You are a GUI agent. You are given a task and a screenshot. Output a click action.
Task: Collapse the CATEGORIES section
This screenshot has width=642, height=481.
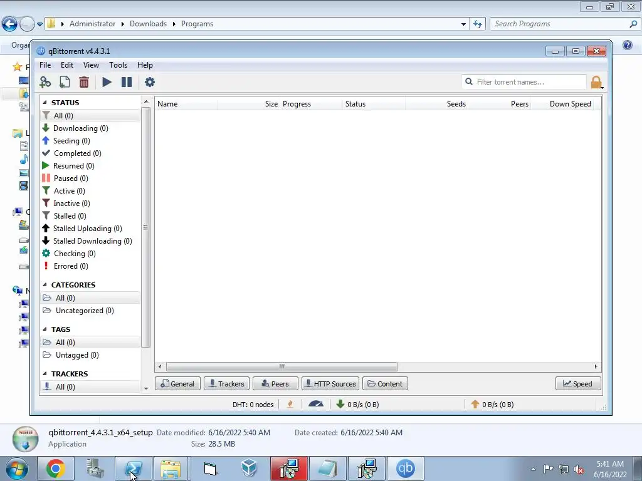[45, 285]
